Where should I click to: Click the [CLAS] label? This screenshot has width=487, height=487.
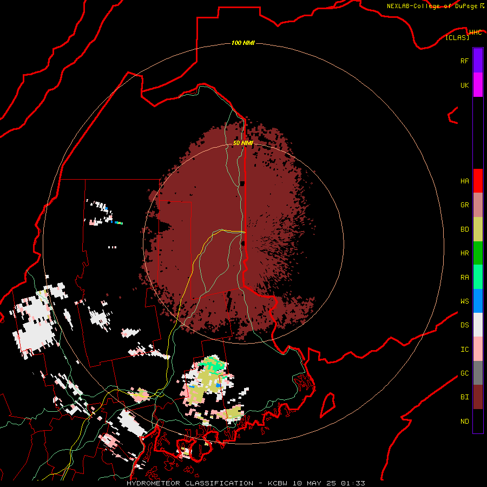pos(457,38)
